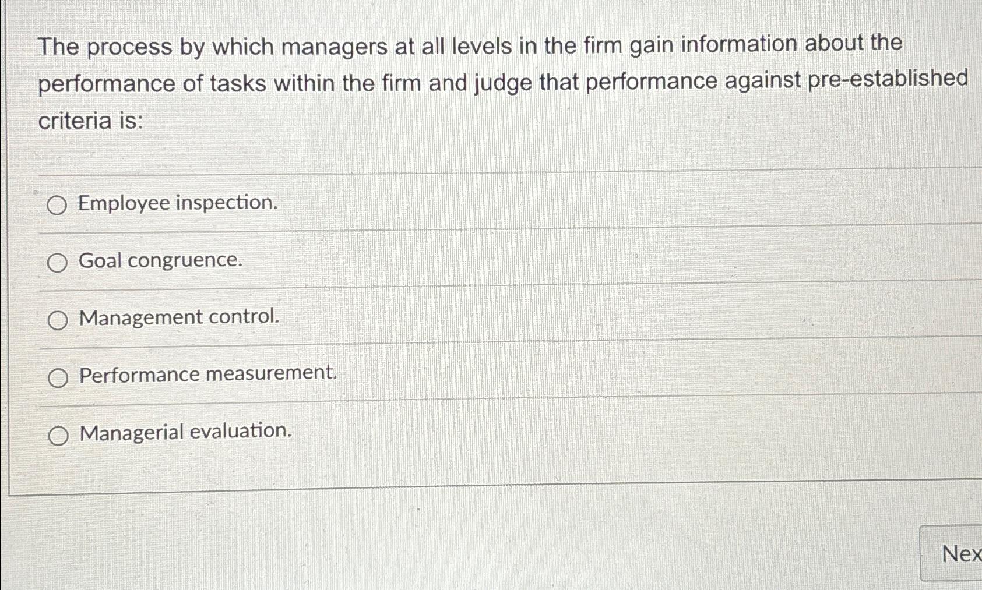Viewport: 982px width, 590px height.
Task: Select the Management control radio button
Action: (x=58, y=319)
